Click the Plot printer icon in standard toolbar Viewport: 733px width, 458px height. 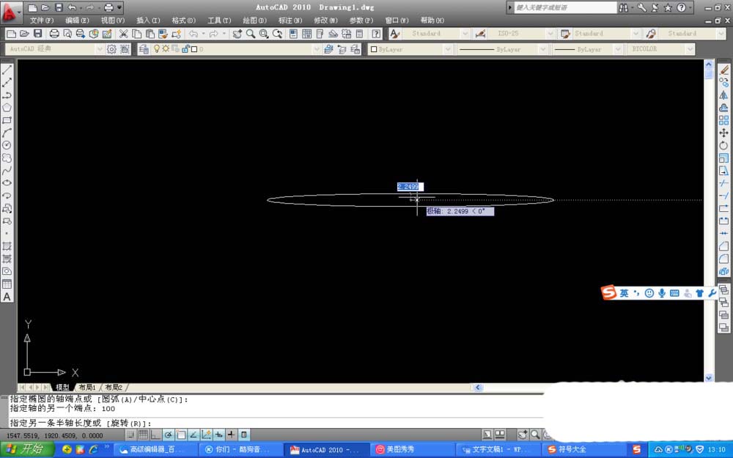[x=54, y=34]
